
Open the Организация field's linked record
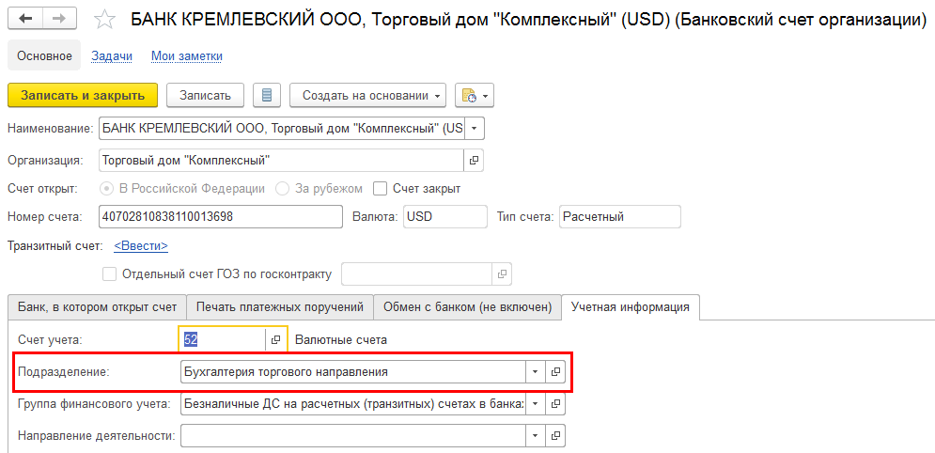pyautogui.click(x=474, y=160)
